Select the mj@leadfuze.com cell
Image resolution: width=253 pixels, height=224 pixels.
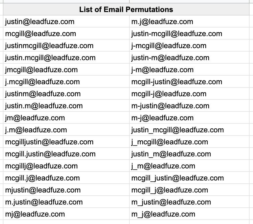click(x=35, y=214)
